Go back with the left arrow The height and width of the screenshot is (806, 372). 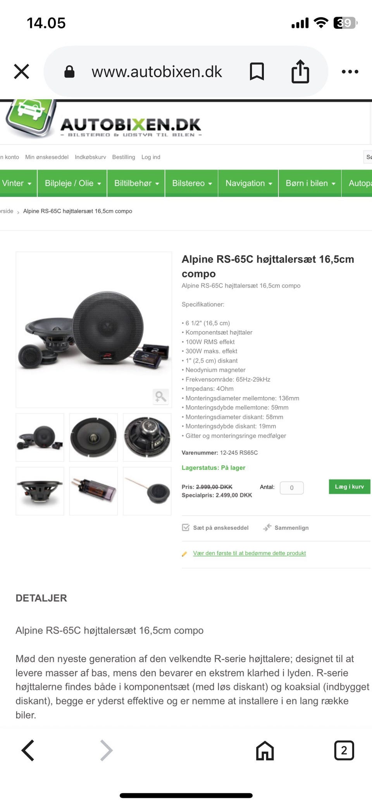tap(28, 751)
